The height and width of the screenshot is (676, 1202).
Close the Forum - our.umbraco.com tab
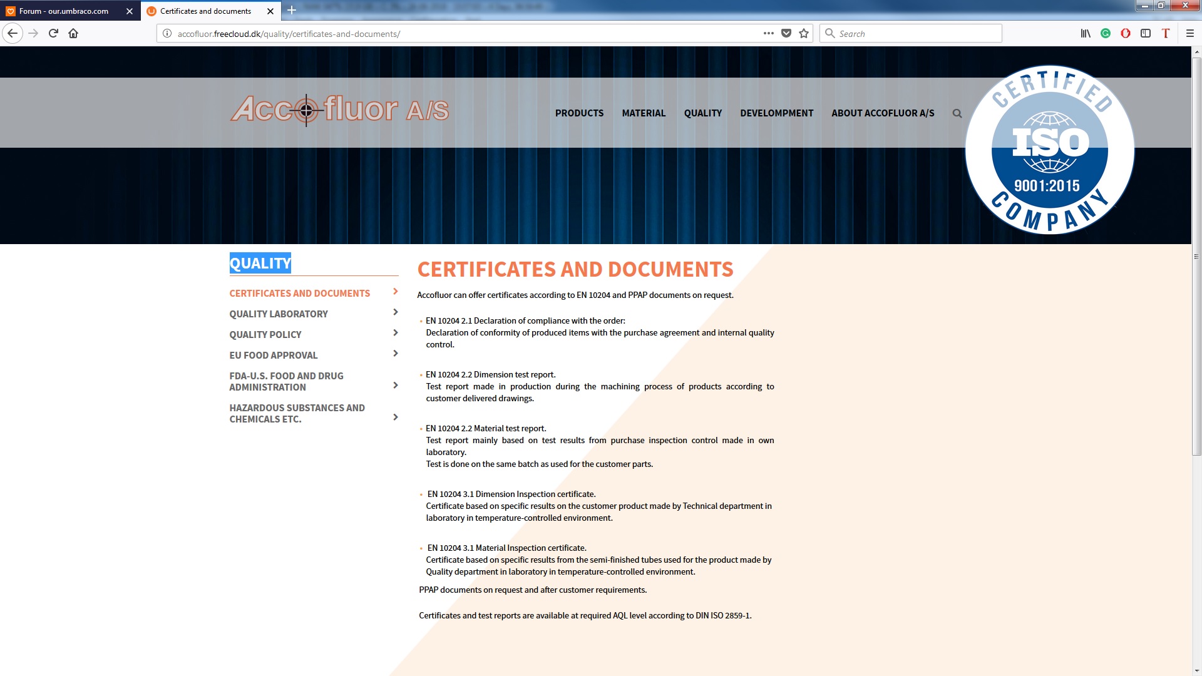(130, 11)
